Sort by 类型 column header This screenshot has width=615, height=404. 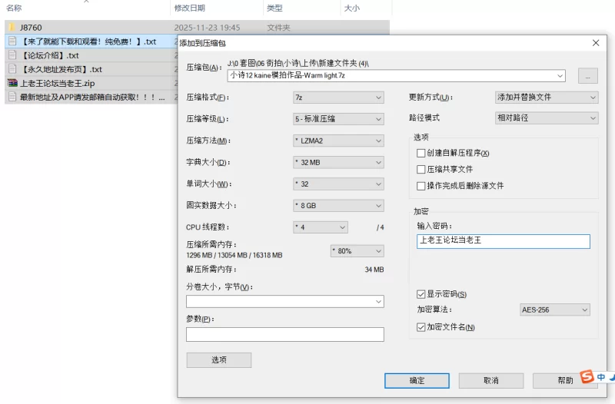coord(274,8)
